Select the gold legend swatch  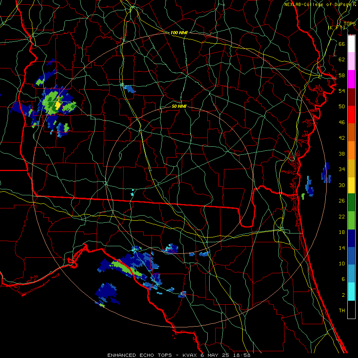click(351, 168)
